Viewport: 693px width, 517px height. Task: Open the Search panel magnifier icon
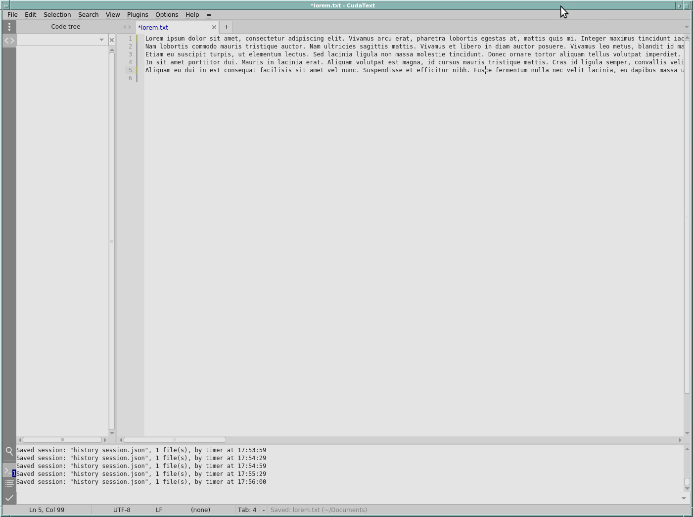[9, 451]
